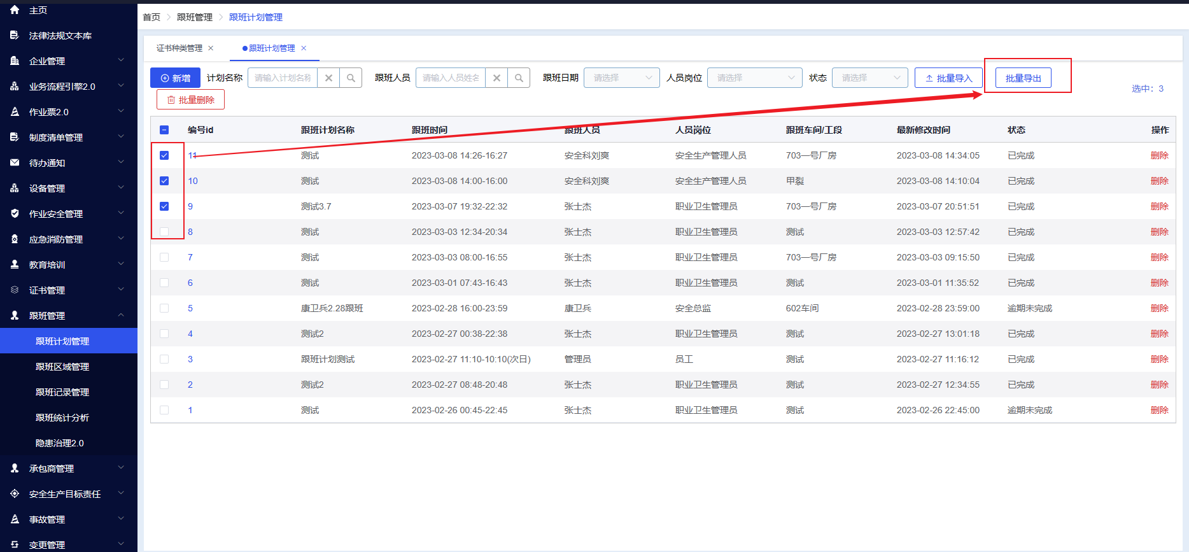This screenshot has height=552, width=1189.
Task: Open the 跟班计划管理 sidebar item
Action: click(69, 341)
